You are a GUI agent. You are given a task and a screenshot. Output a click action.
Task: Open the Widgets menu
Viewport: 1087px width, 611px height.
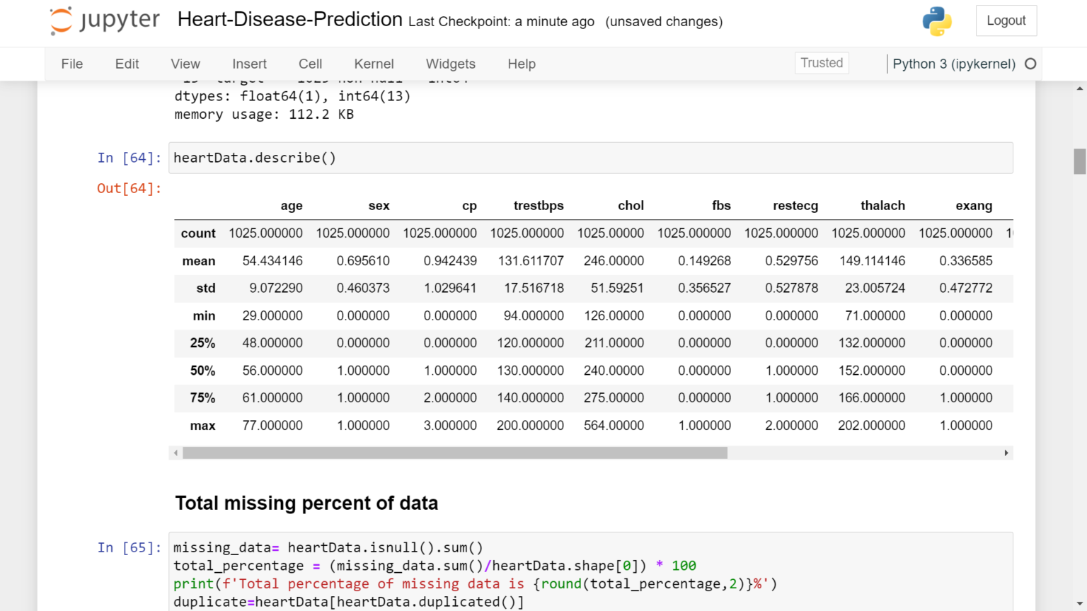point(450,64)
